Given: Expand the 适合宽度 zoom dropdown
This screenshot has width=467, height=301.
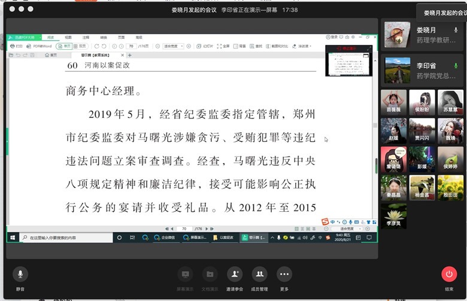Looking at the screenshot, I should (181, 46).
